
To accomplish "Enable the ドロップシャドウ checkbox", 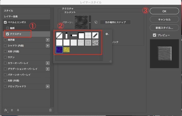I will click(5, 86).
